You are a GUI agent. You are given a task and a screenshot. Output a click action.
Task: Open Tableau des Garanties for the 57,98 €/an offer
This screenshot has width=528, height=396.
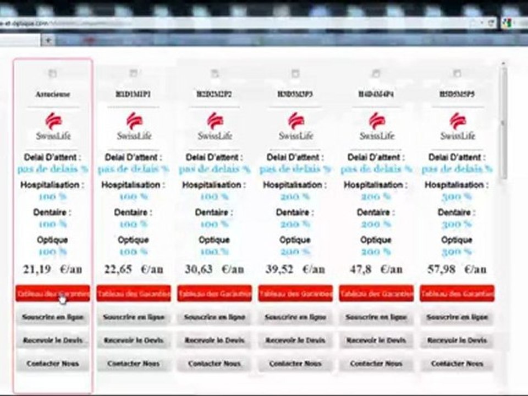(x=457, y=293)
